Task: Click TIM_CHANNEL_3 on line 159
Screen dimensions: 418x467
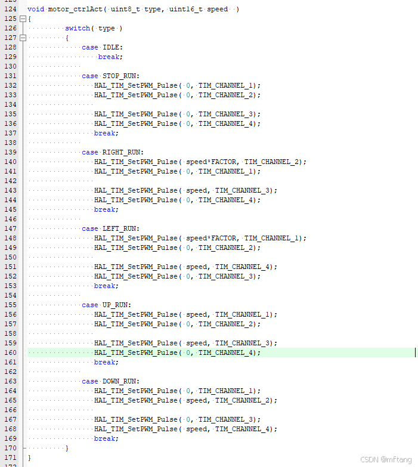Action: pyautogui.click(x=242, y=343)
